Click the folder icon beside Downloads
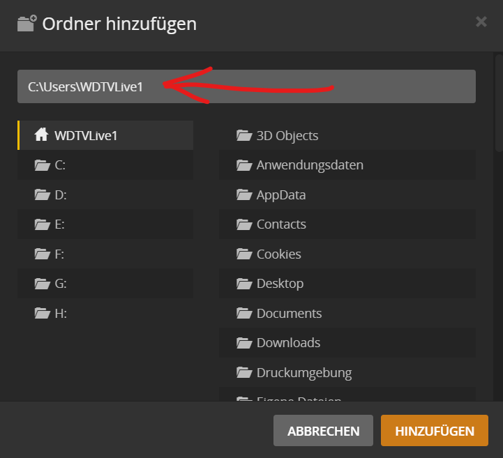The width and height of the screenshot is (503, 458). pos(243,343)
